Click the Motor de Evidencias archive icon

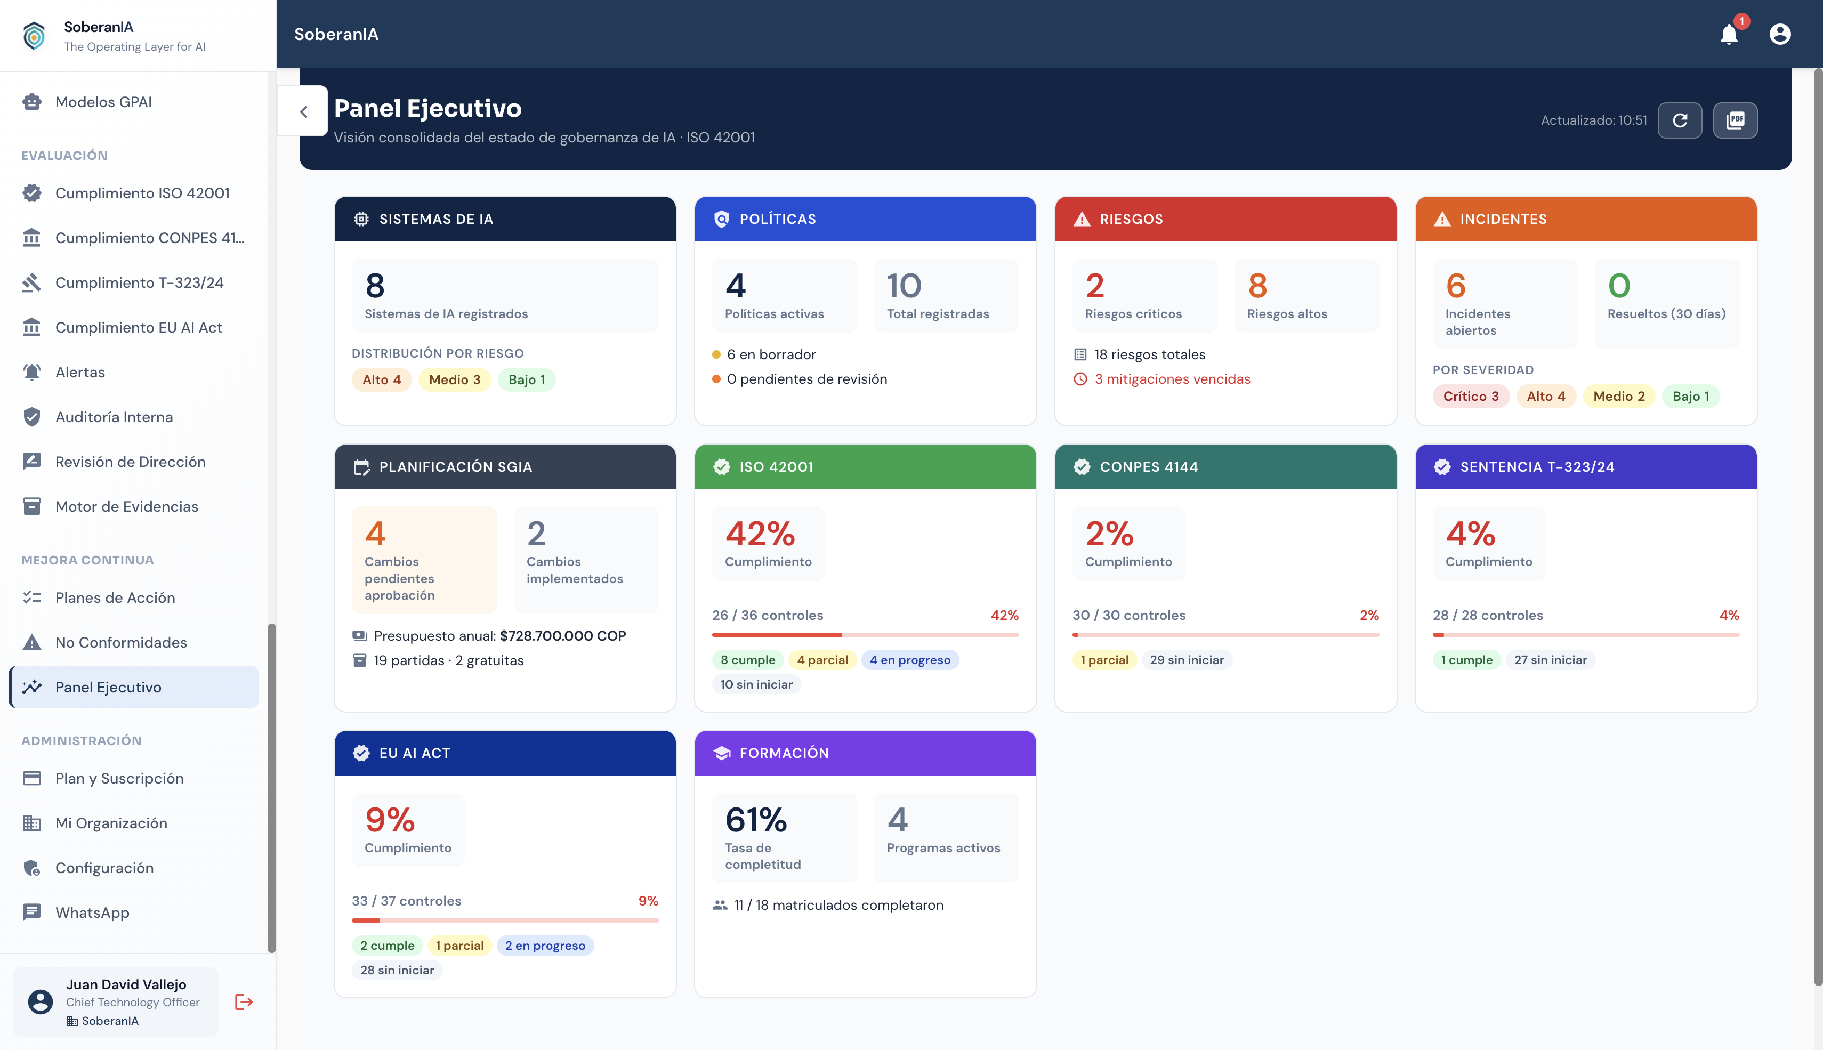pyautogui.click(x=32, y=506)
